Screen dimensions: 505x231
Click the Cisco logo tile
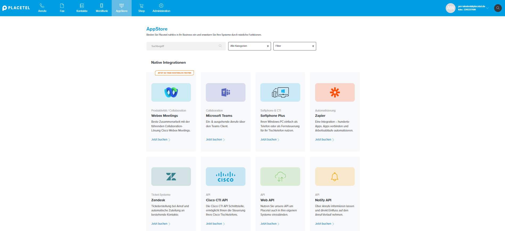pyautogui.click(x=226, y=177)
